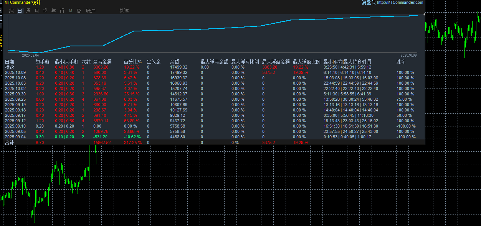Click the 14612.37 balance value
This screenshot has height=226, width=481.
pyautogui.click(x=179, y=94)
